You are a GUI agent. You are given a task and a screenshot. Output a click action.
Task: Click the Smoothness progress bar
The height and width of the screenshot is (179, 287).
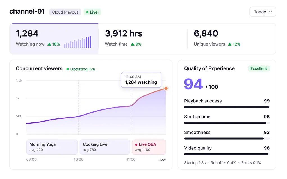pos(227,139)
